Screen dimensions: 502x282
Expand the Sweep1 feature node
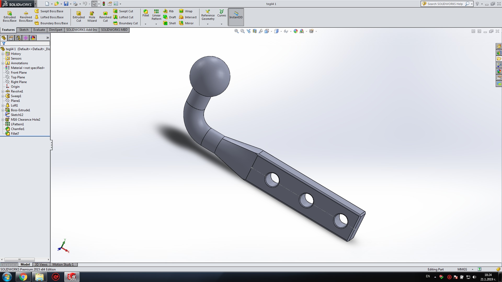click(3, 96)
